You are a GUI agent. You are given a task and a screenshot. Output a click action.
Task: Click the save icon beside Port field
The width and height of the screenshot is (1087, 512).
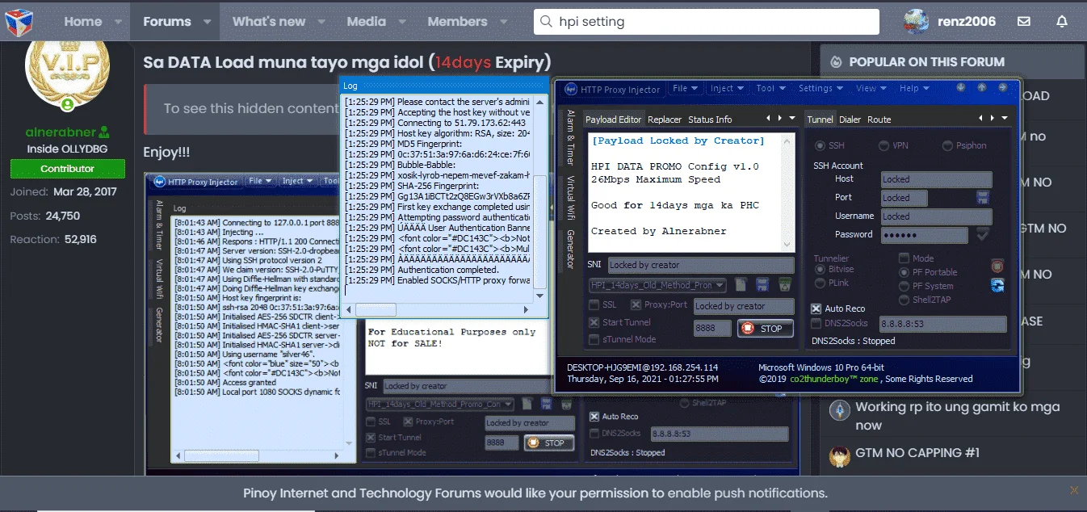983,198
